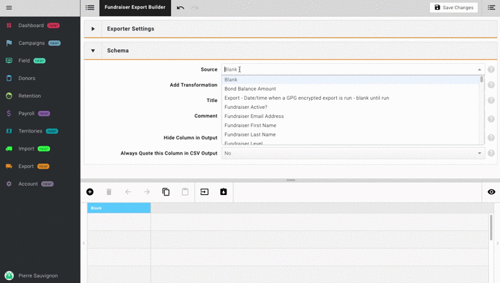Click the list view icon beside Fundraiser Export Builder
This screenshot has height=283, width=500.
pyautogui.click(x=90, y=8)
